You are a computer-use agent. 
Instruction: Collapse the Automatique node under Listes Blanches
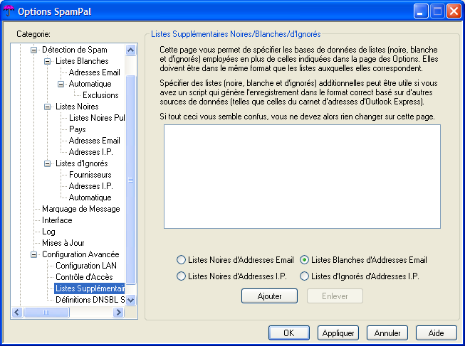pyautogui.click(x=61, y=84)
